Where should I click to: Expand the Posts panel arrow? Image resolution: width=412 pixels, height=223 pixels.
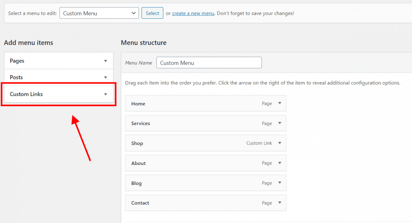[105, 77]
